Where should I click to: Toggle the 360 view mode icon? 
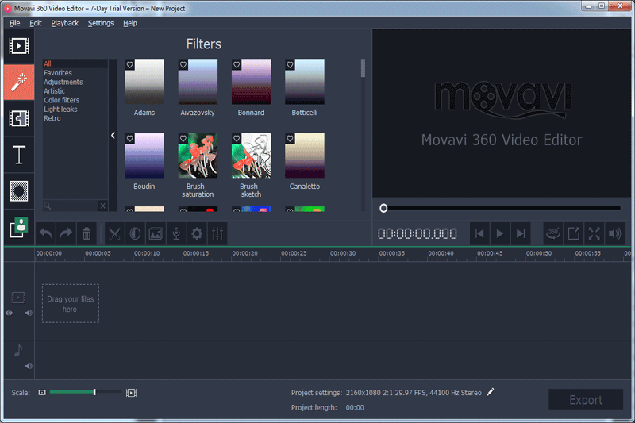click(x=552, y=233)
